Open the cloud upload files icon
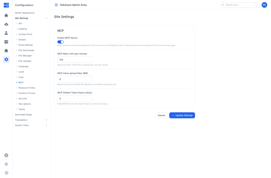Image resolution: width=271 pixels, height=178 pixels. [x=6, y=24]
